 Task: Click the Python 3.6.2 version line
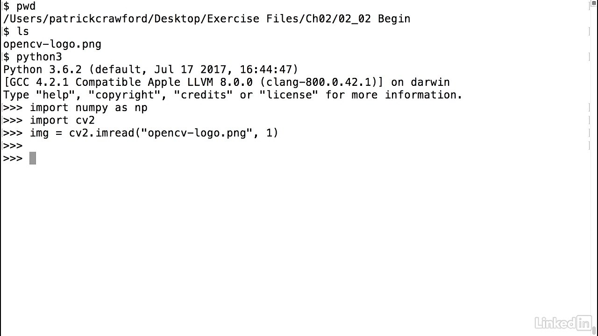pos(150,70)
